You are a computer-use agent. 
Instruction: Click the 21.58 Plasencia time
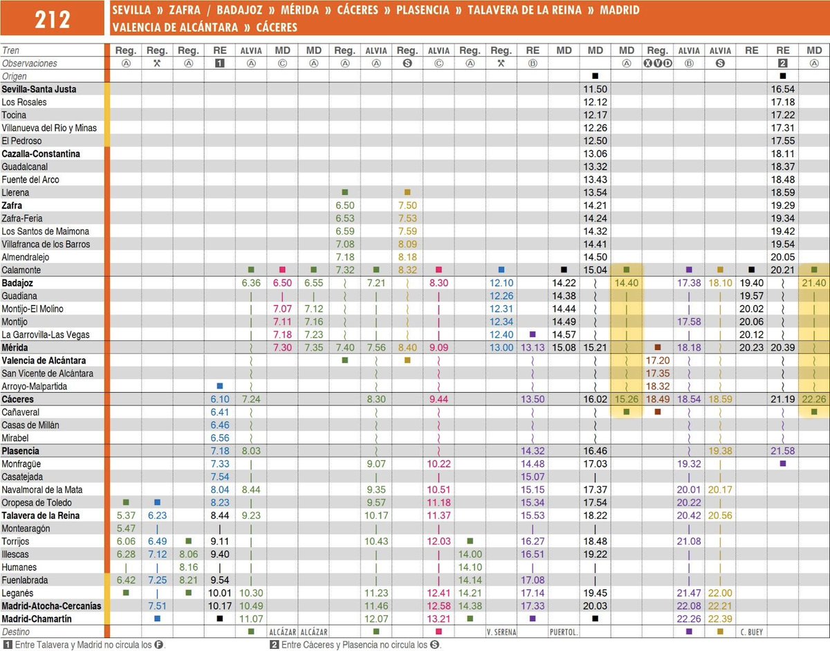(x=782, y=451)
